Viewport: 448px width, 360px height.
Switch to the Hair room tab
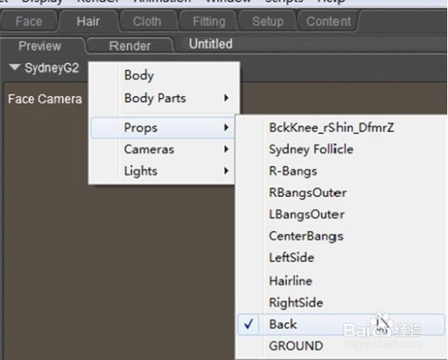pyautogui.click(x=88, y=22)
